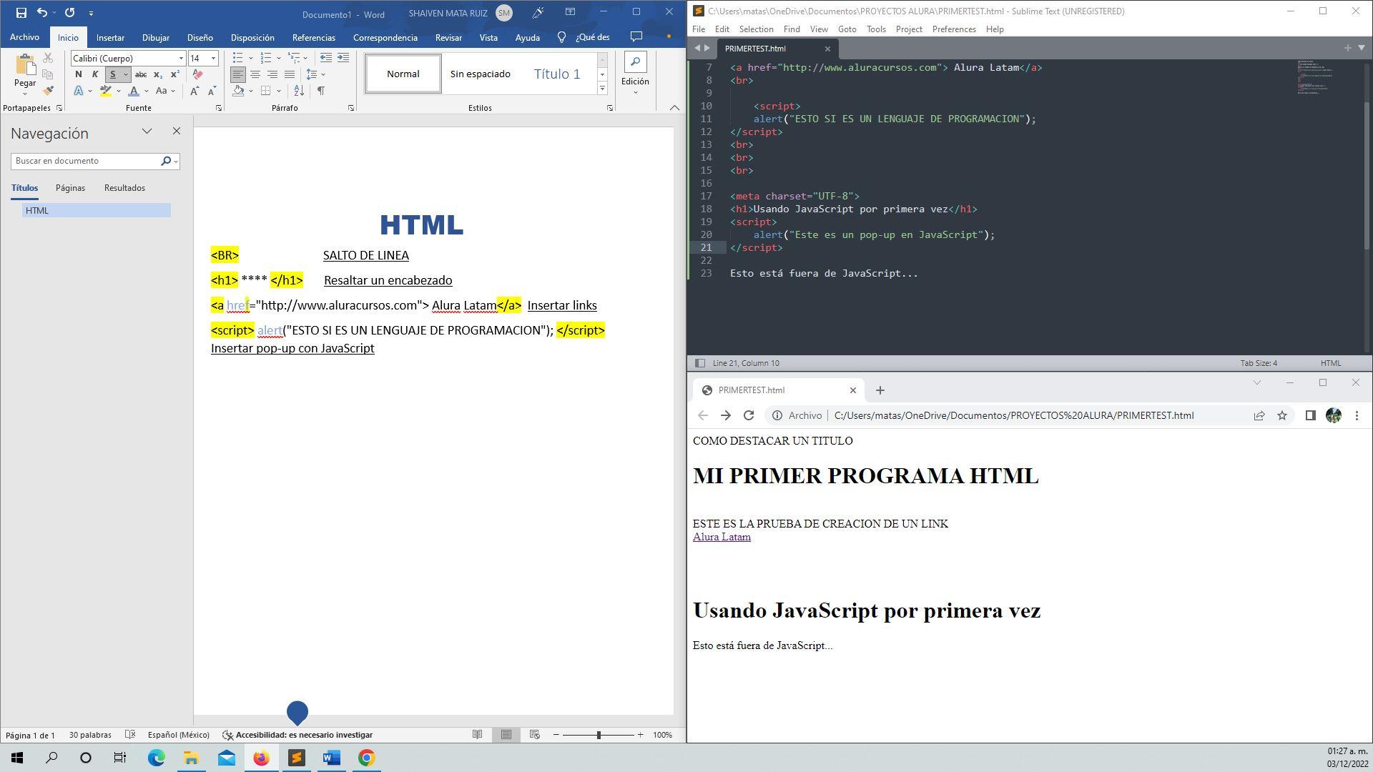
Task: Click the Sort (A-Z) icon
Action: pos(299,91)
